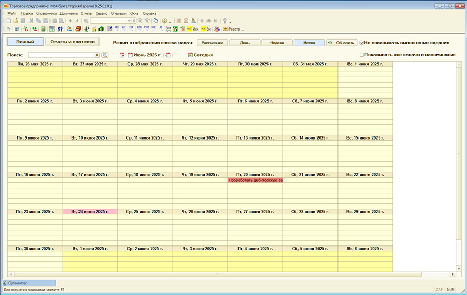
Task: Select the red task 'Проработать дебиторскую за'
Action: (x=255, y=180)
